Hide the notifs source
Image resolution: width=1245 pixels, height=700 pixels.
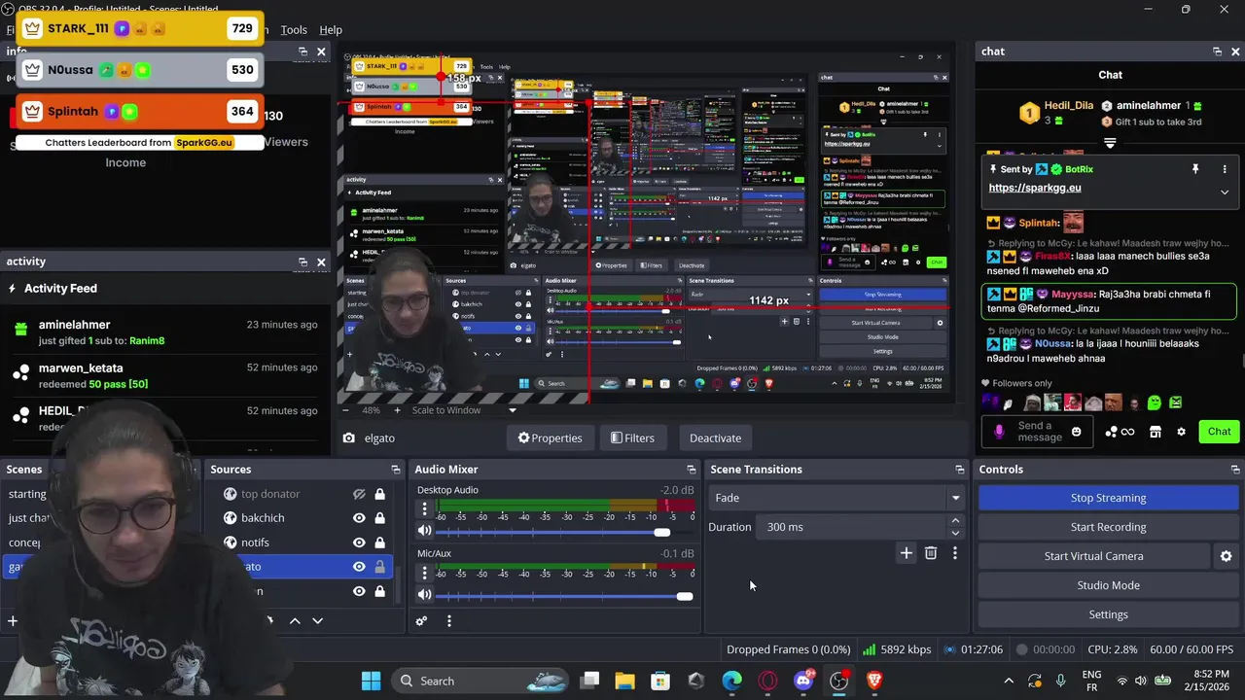[359, 542]
